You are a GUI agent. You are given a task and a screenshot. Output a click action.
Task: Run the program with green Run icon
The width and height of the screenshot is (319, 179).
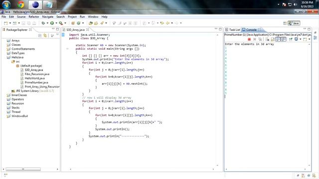point(52,23)
